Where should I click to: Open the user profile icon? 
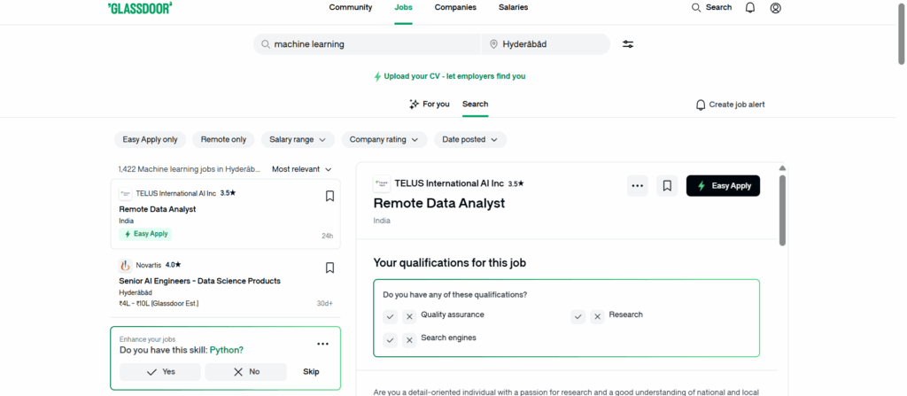pyautogui.click(x=776, y=8)
